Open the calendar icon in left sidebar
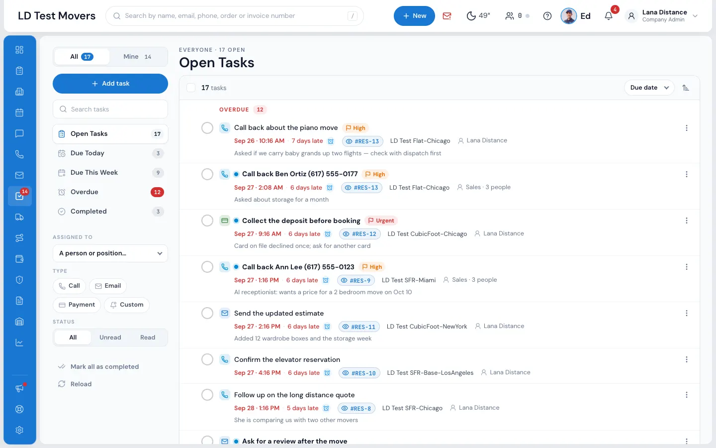This screenshot has height=448, width=716. (19, 112)
